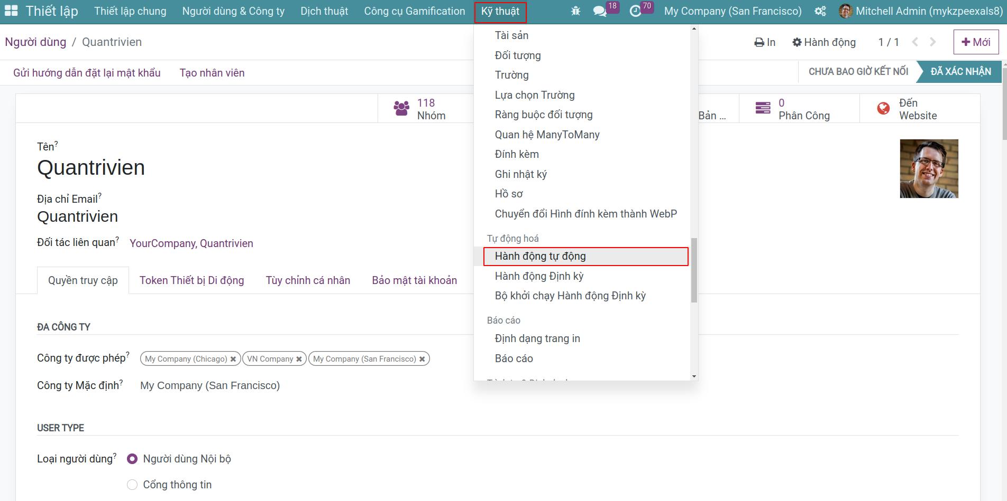
Task: Switch company My Company (San Francisco) selector
Action: point(733,11)
